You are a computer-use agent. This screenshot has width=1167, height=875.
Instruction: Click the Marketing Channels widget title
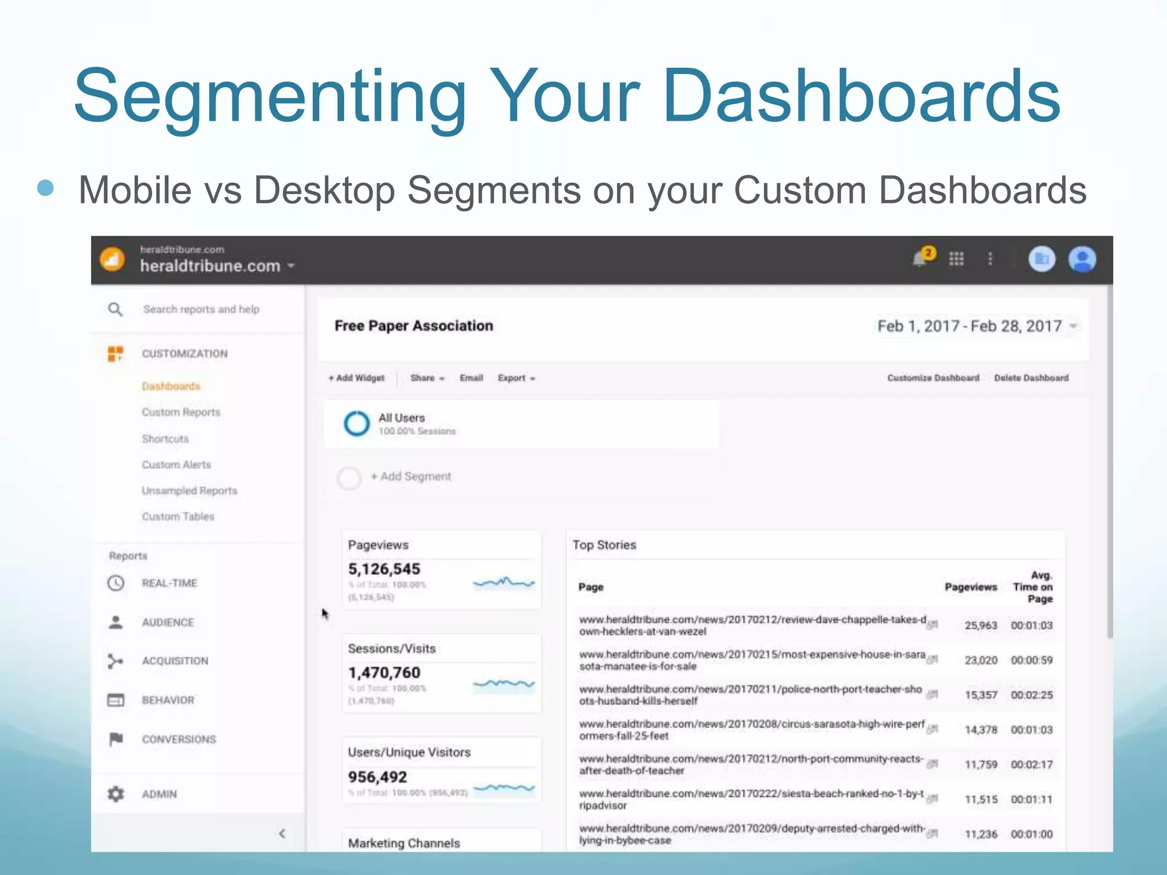point(404,843)
